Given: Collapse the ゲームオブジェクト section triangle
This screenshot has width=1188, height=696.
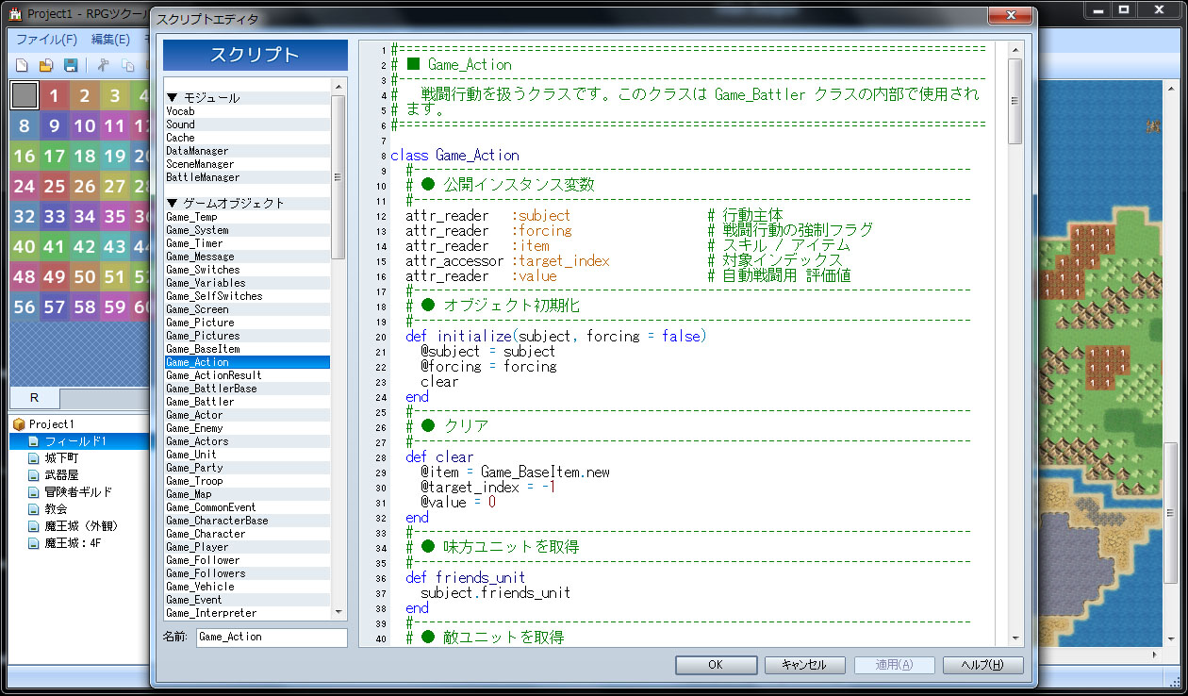Looking at the screenshot, I should click(173, 204).
